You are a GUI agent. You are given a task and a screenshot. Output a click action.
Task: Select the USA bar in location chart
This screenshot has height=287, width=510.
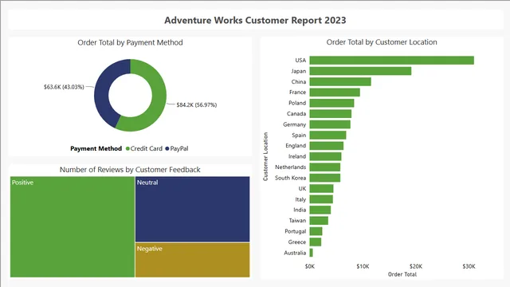click(391, 61)
